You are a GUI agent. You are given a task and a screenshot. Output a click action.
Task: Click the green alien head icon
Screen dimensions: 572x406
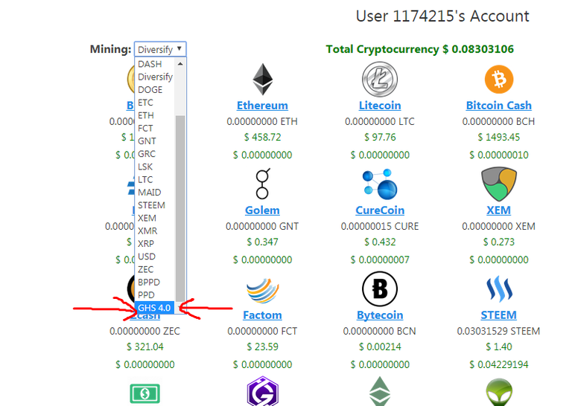(x=499, y=392)
